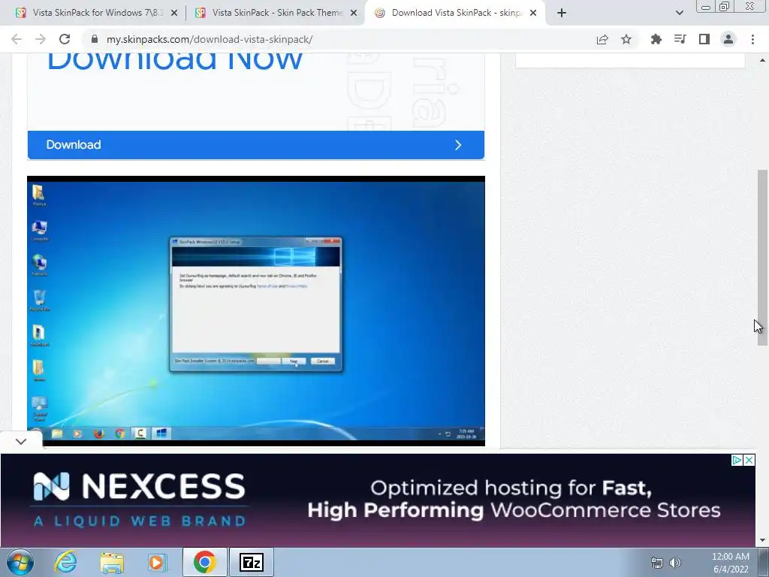Open Windows Media Player from taskbar
Viewport: 769px width, 577px height.
click(x=158, y=562)
